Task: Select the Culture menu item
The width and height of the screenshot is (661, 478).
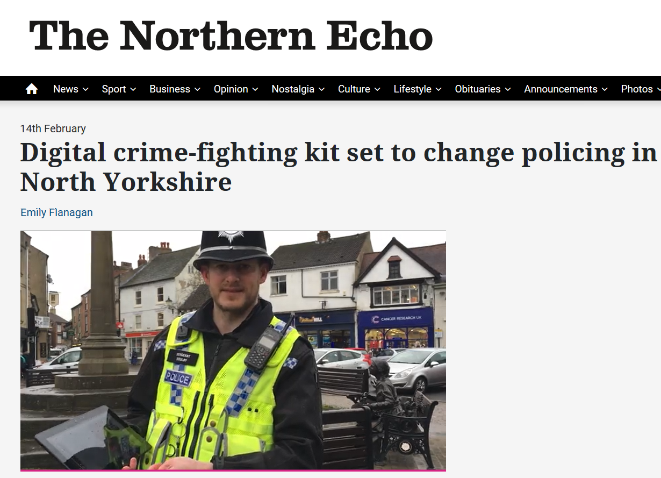Action: pos(354,89)
